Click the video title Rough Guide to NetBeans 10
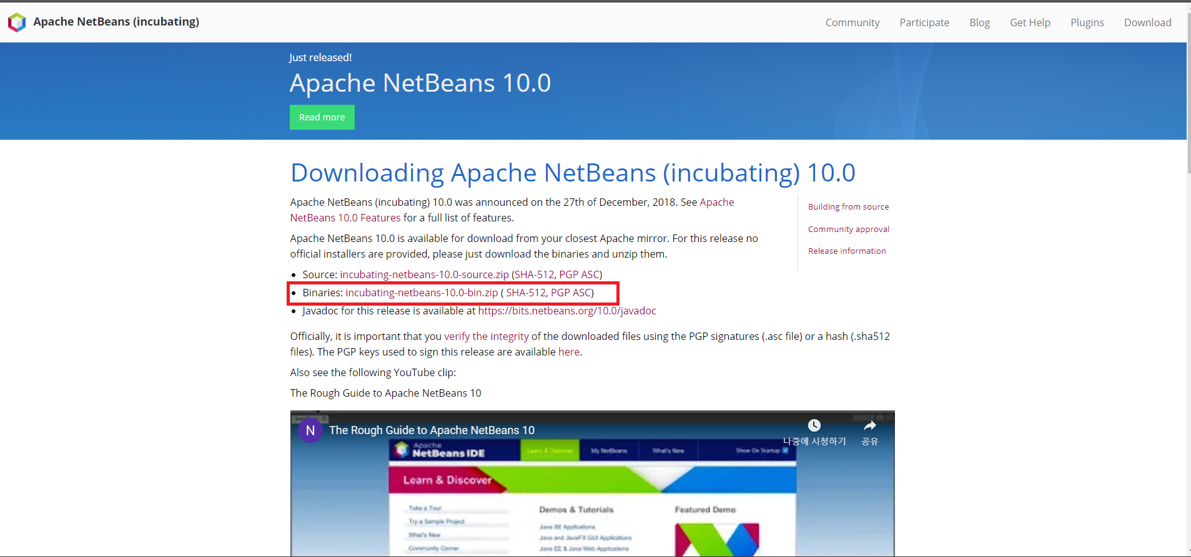The width and height of the screenshot is (1191, 557). [432, 430]
